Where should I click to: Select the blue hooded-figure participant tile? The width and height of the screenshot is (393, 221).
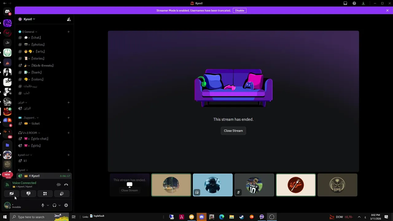pos(213,185)
